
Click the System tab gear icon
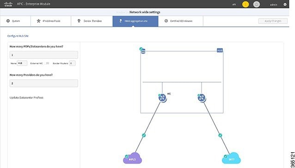(8, 21)
